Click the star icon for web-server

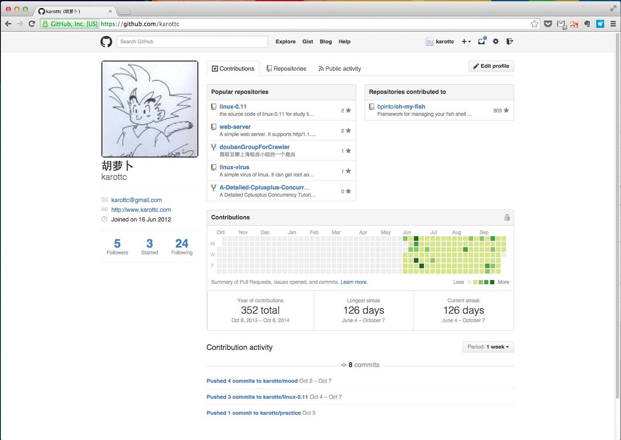pos(348,131)
